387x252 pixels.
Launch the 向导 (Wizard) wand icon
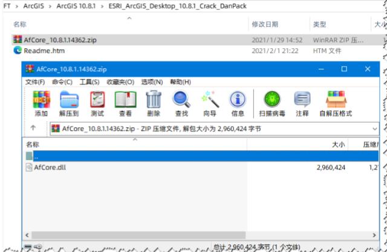click(210, 99)
